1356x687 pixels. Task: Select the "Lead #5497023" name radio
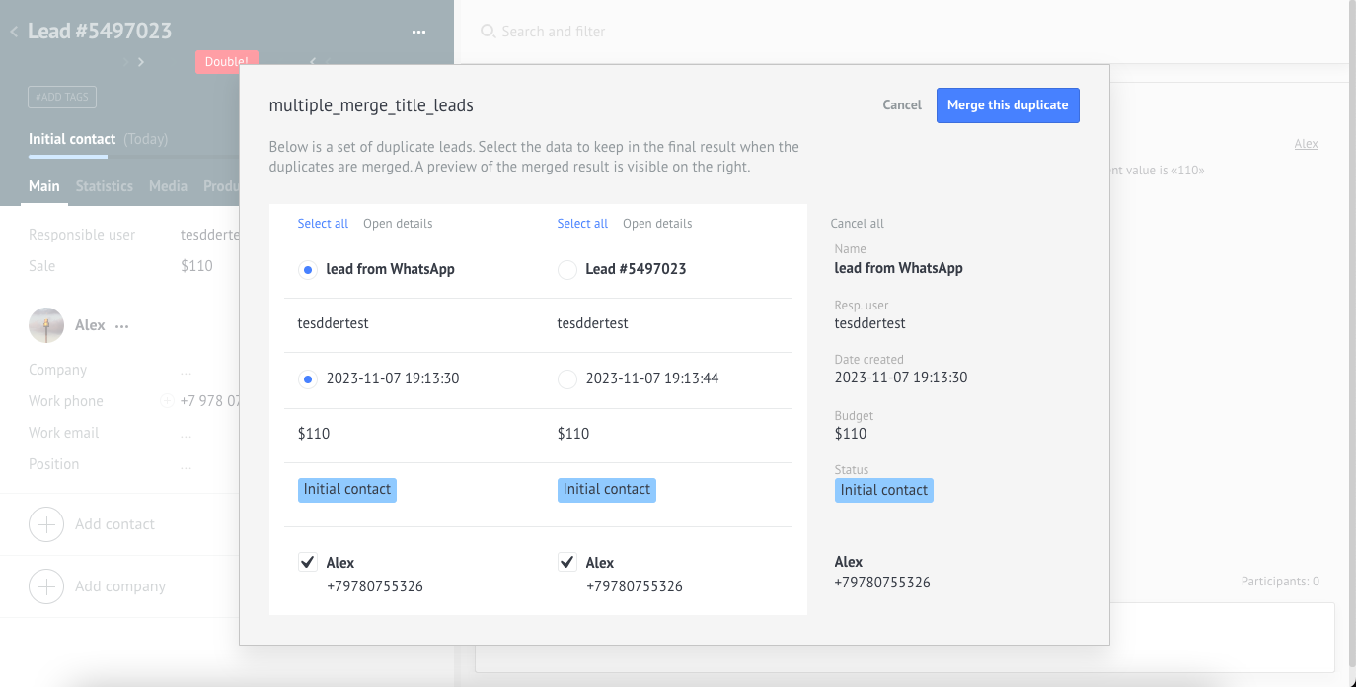567,269
